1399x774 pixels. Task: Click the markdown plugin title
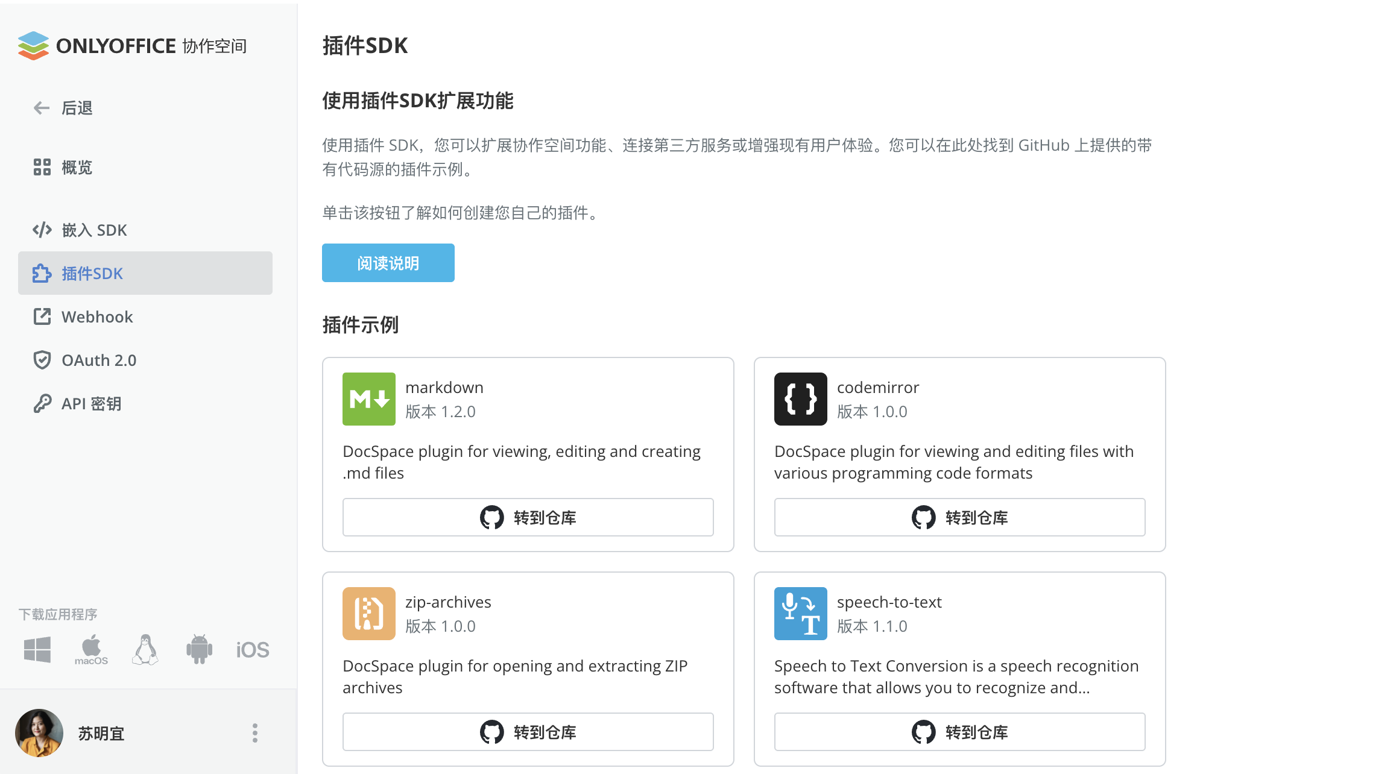point(444,387)
